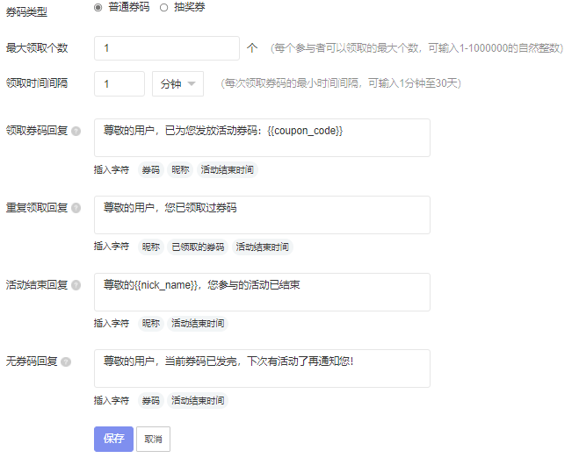Insert 券码 tag under 无券码回复
The width and height of the screenshot is (579, 458).
(151, 400)
